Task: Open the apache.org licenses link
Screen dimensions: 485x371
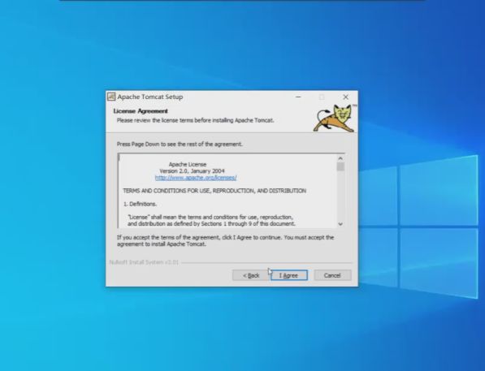Action: click(x=196, y=178)
